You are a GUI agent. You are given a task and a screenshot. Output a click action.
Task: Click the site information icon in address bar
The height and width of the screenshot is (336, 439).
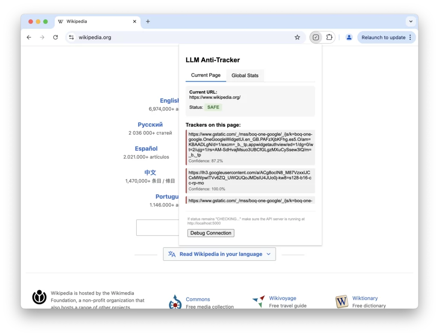click(72, 37)
